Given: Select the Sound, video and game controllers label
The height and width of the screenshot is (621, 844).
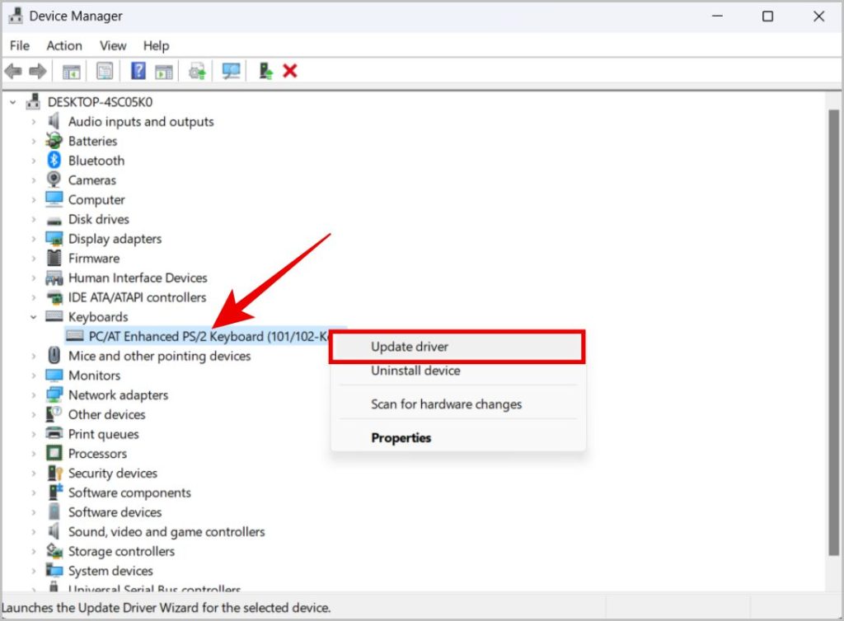Looking at the screenshot, I should tap(166, 532).
